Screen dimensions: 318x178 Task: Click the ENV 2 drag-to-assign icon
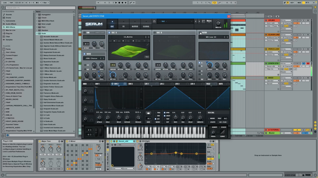point(112,84)
